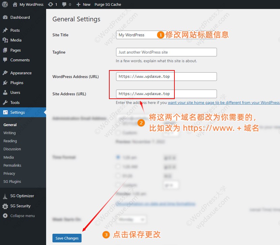Screen dimensions: 280x245
Task: Click the General Settings page heading
Action: [x=76, y=19]
